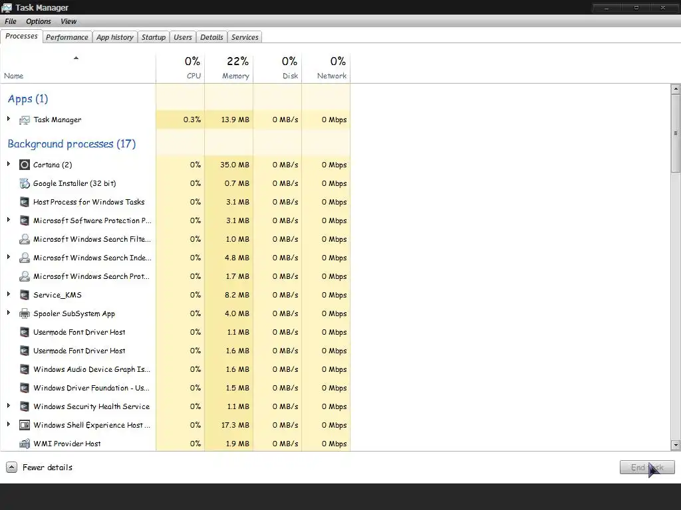Click the Windows Audio Device Graph icon
The height and width of the screenshot is (510, 681).
tap(25, 369)
